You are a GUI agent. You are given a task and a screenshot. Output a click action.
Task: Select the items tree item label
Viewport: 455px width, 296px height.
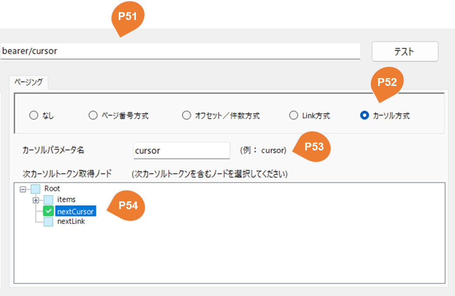[66, 199]
